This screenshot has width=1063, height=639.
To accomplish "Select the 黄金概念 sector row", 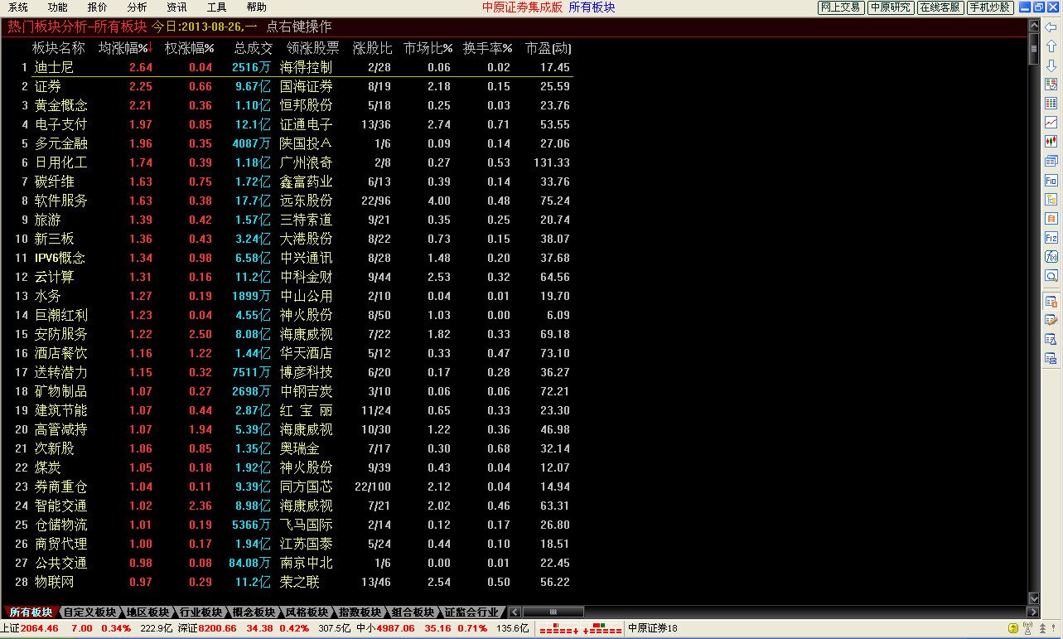I will tap(287, 105).
